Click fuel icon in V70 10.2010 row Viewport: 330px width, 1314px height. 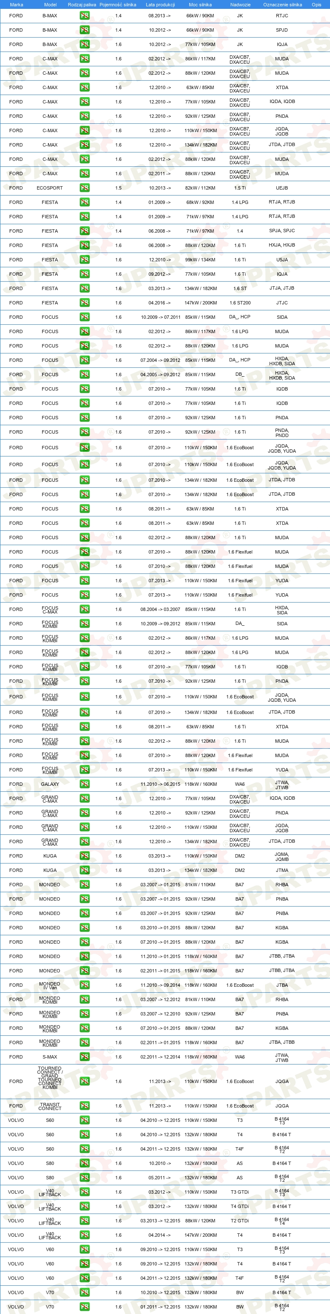85,1292
